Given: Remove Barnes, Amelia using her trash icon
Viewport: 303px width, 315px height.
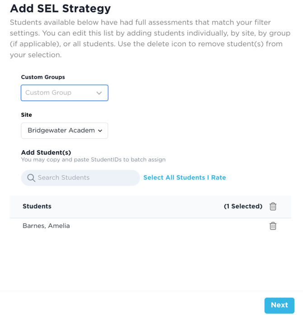Looking at the screenshot, I should [x=273, y=226].
